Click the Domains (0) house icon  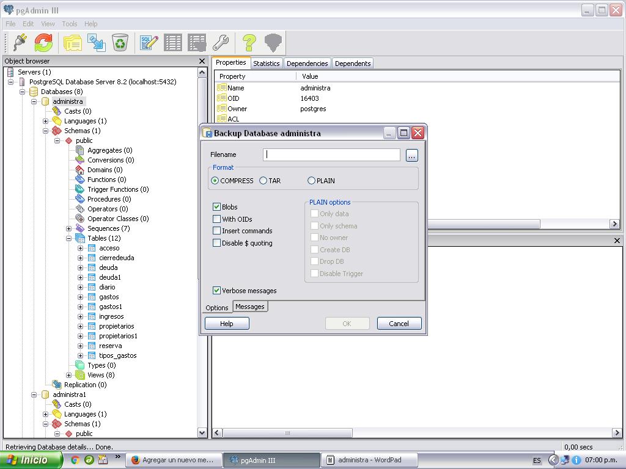click(80, 170)
